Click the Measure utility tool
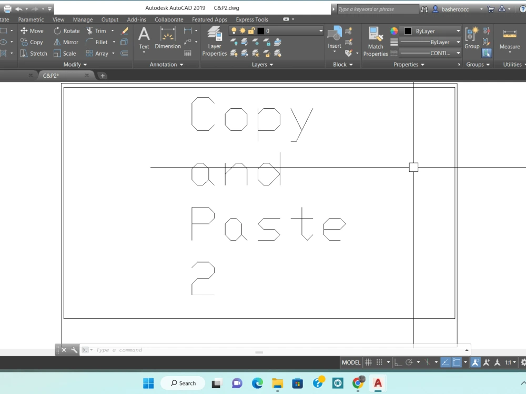Viewport: 526px width, 394px height. tap(510, 39)
